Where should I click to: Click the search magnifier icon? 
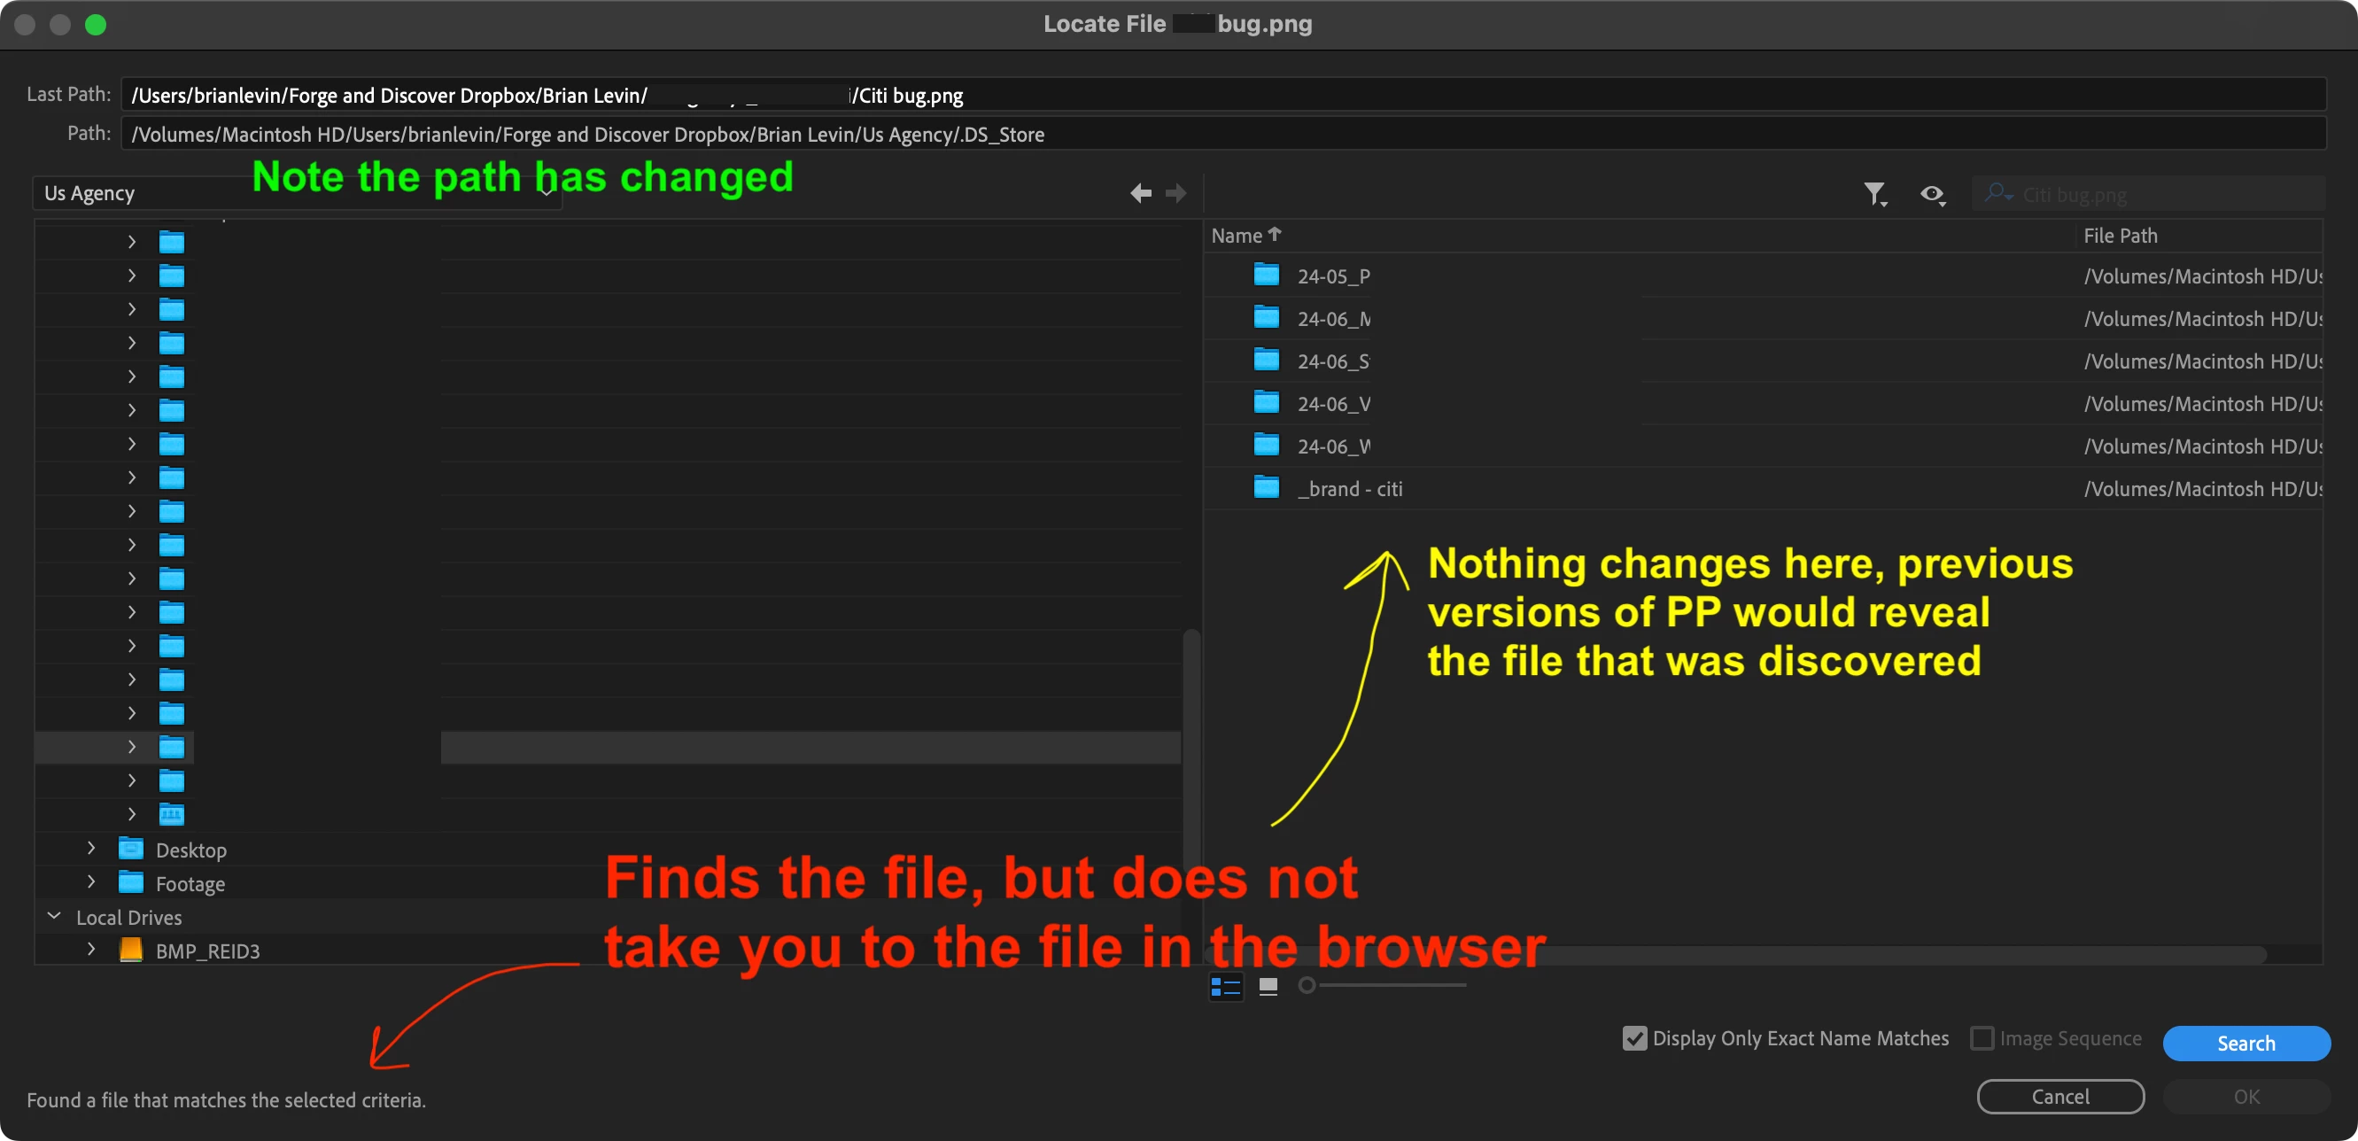coord(1997,194)
